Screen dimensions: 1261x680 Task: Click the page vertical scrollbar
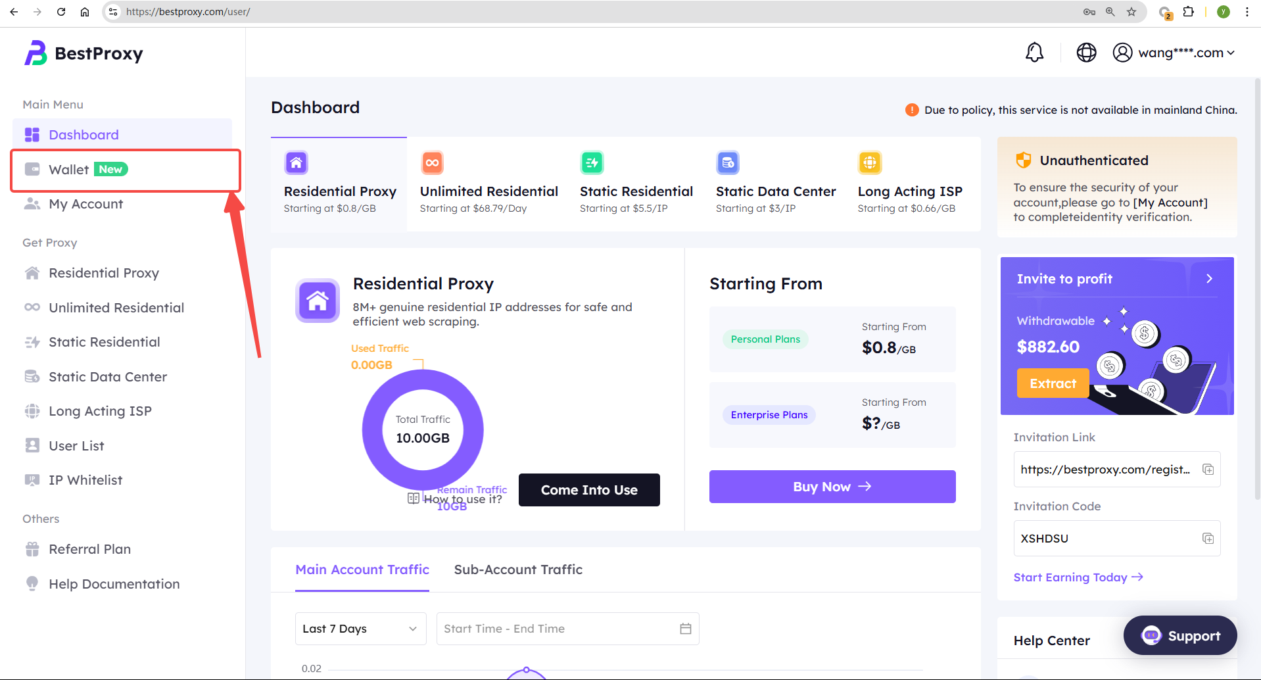[1257, 289]
